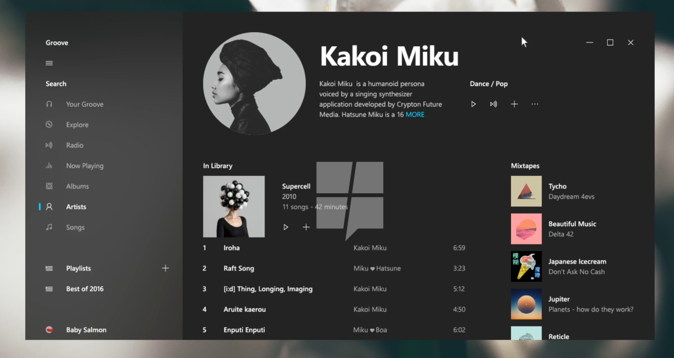This screenshot has height=358, width=674.
Task: Open the More options ellipsis for Kakoi Miku
Action: 535,104
